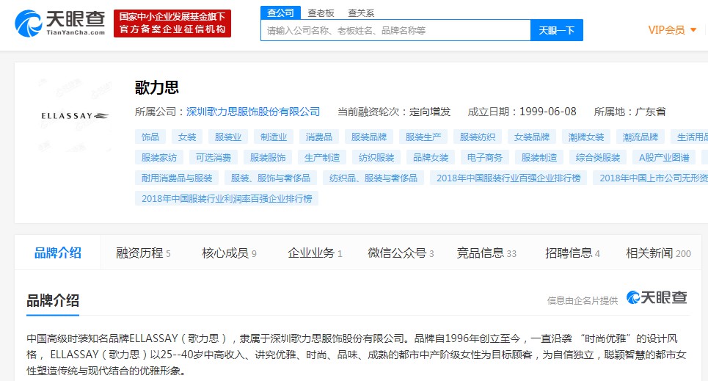Image resolution: width=708 pixels, height=381 pixels.
Task: Click the 女装品牌 tag
Action: click(x=531, y=137)
